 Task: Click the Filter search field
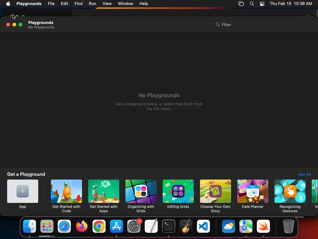(264, 25)
